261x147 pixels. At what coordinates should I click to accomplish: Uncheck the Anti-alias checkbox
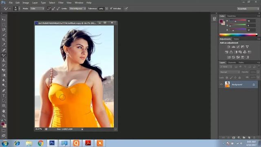111,8
